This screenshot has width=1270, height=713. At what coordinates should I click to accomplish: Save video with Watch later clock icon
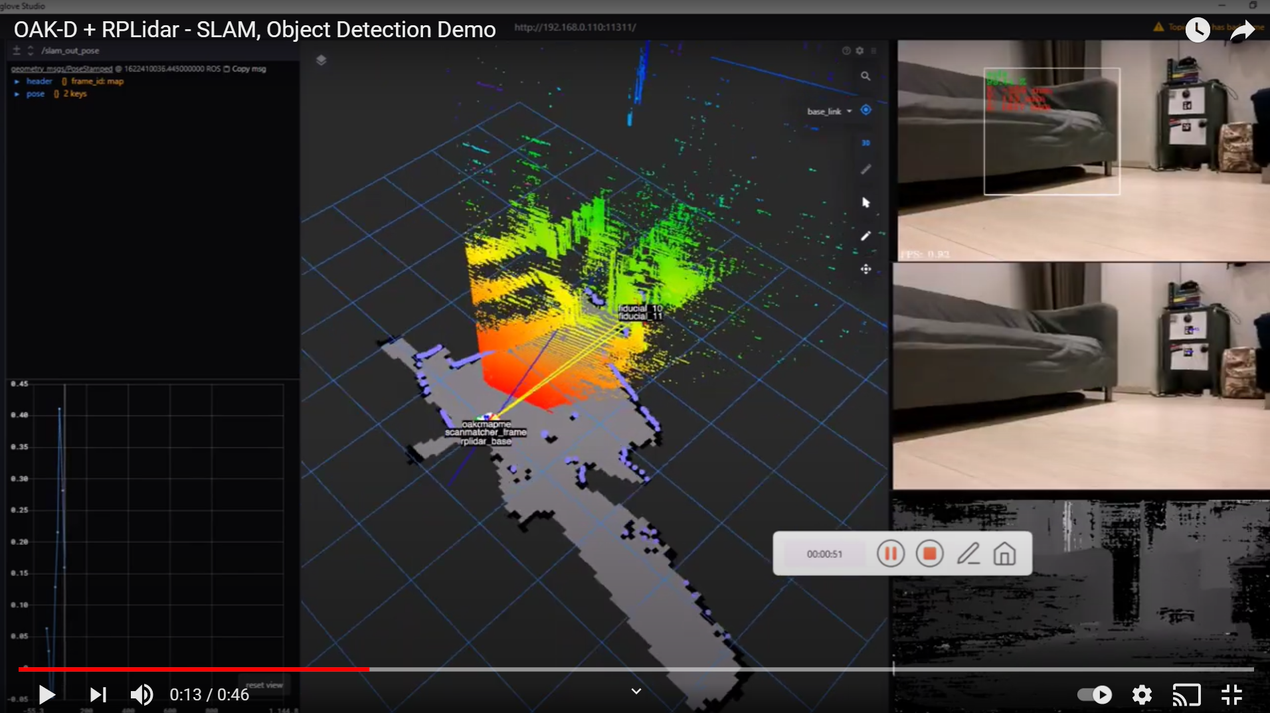[1198, 30]
